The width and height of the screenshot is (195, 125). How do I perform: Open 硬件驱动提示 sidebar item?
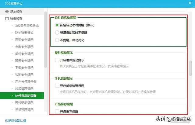tap(24, 103)
